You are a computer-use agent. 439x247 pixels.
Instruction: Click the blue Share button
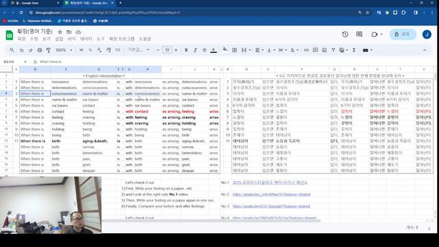(x=403, y=34)
